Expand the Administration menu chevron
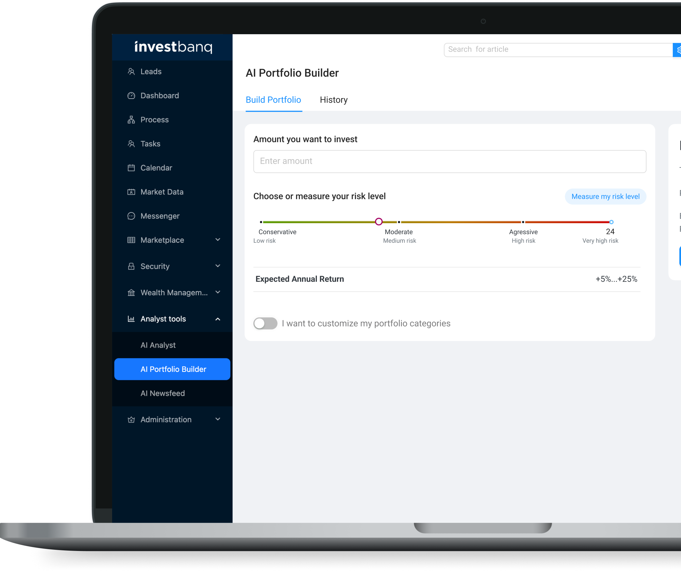 [x=217, y=419]
